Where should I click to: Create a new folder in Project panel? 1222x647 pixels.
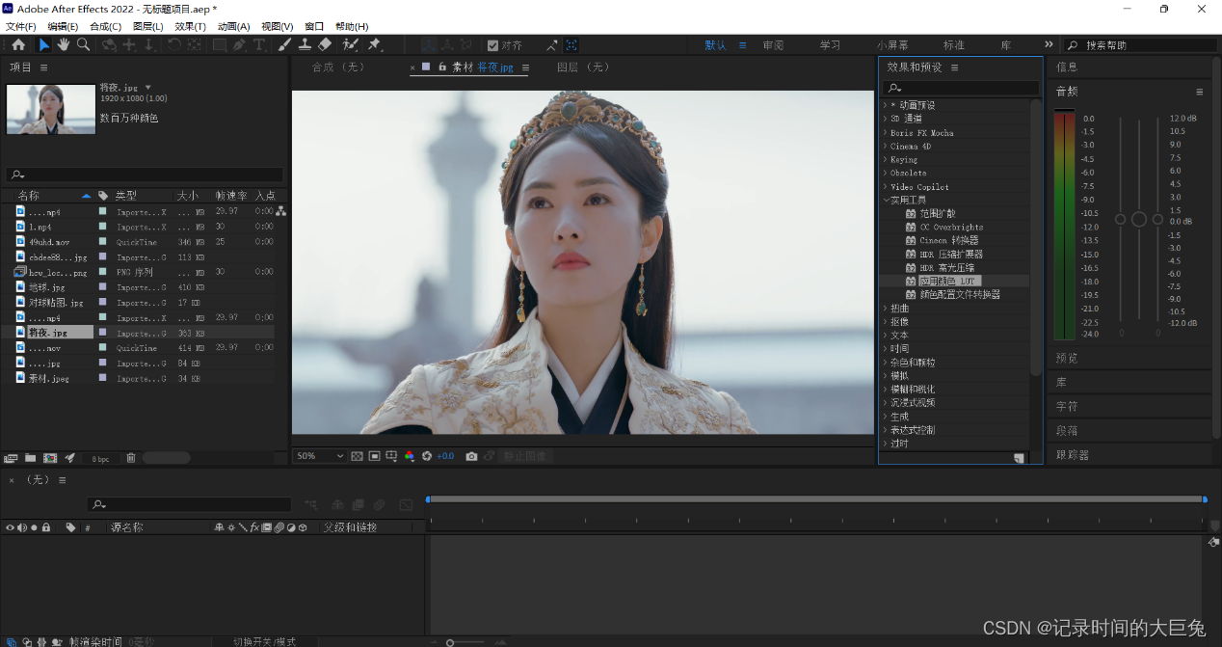31,458
